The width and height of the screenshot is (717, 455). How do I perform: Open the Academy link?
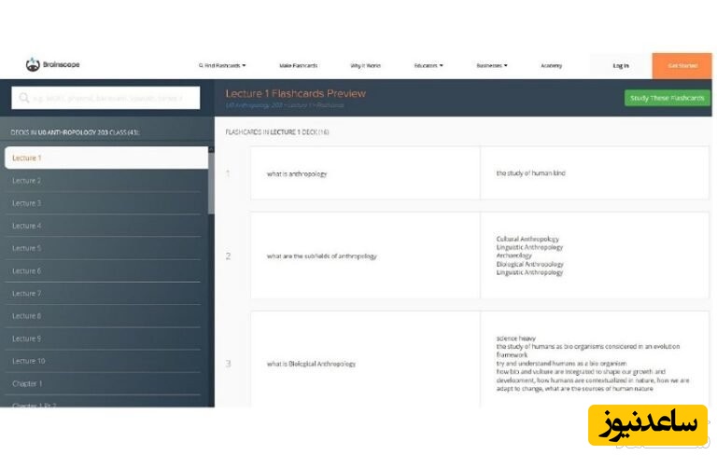(551, 65)
